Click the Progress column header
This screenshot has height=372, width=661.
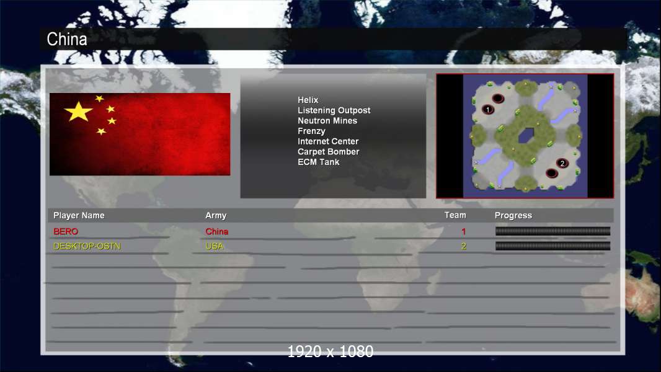(513, 215)
